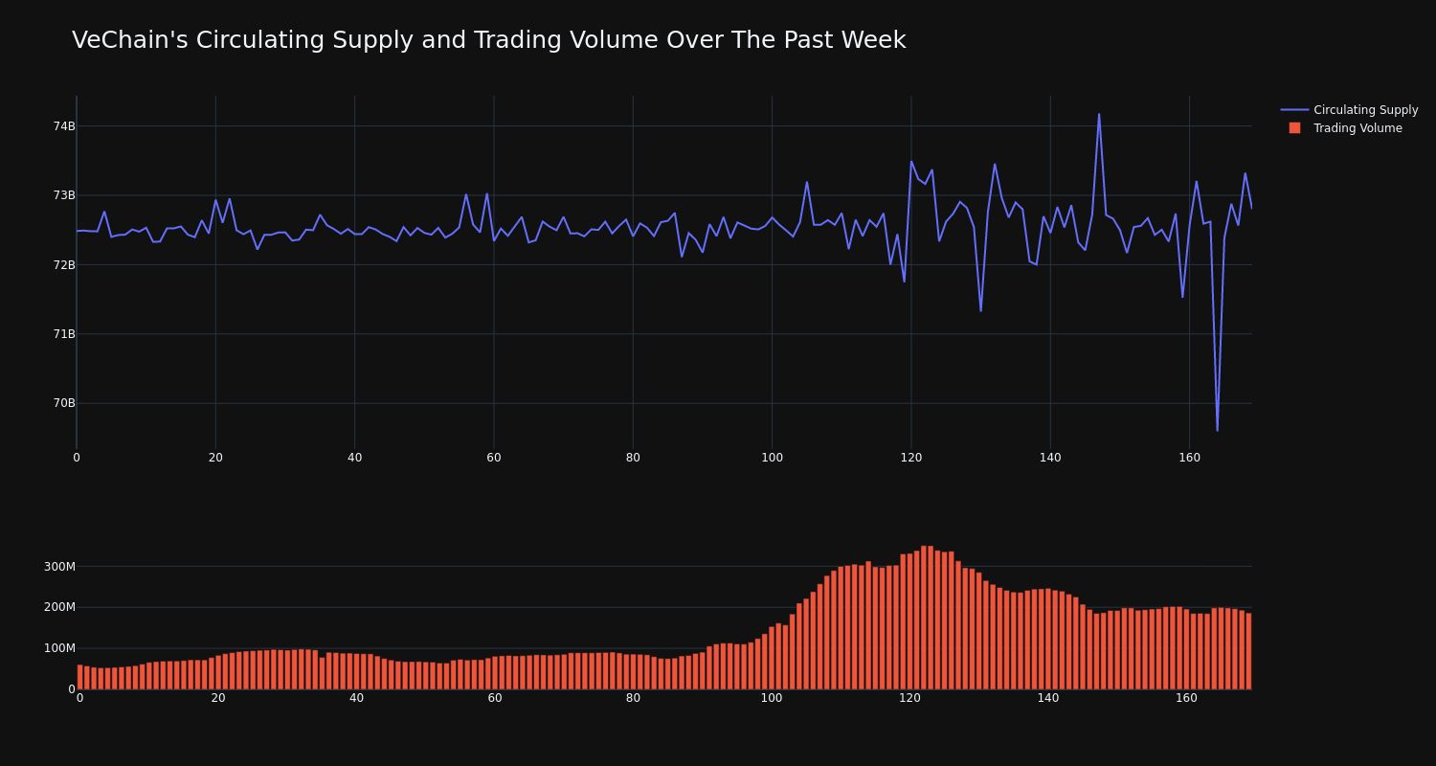1436x766 pixels.
Task: Click the 73B y-axis label
Action: click(63, 195)
